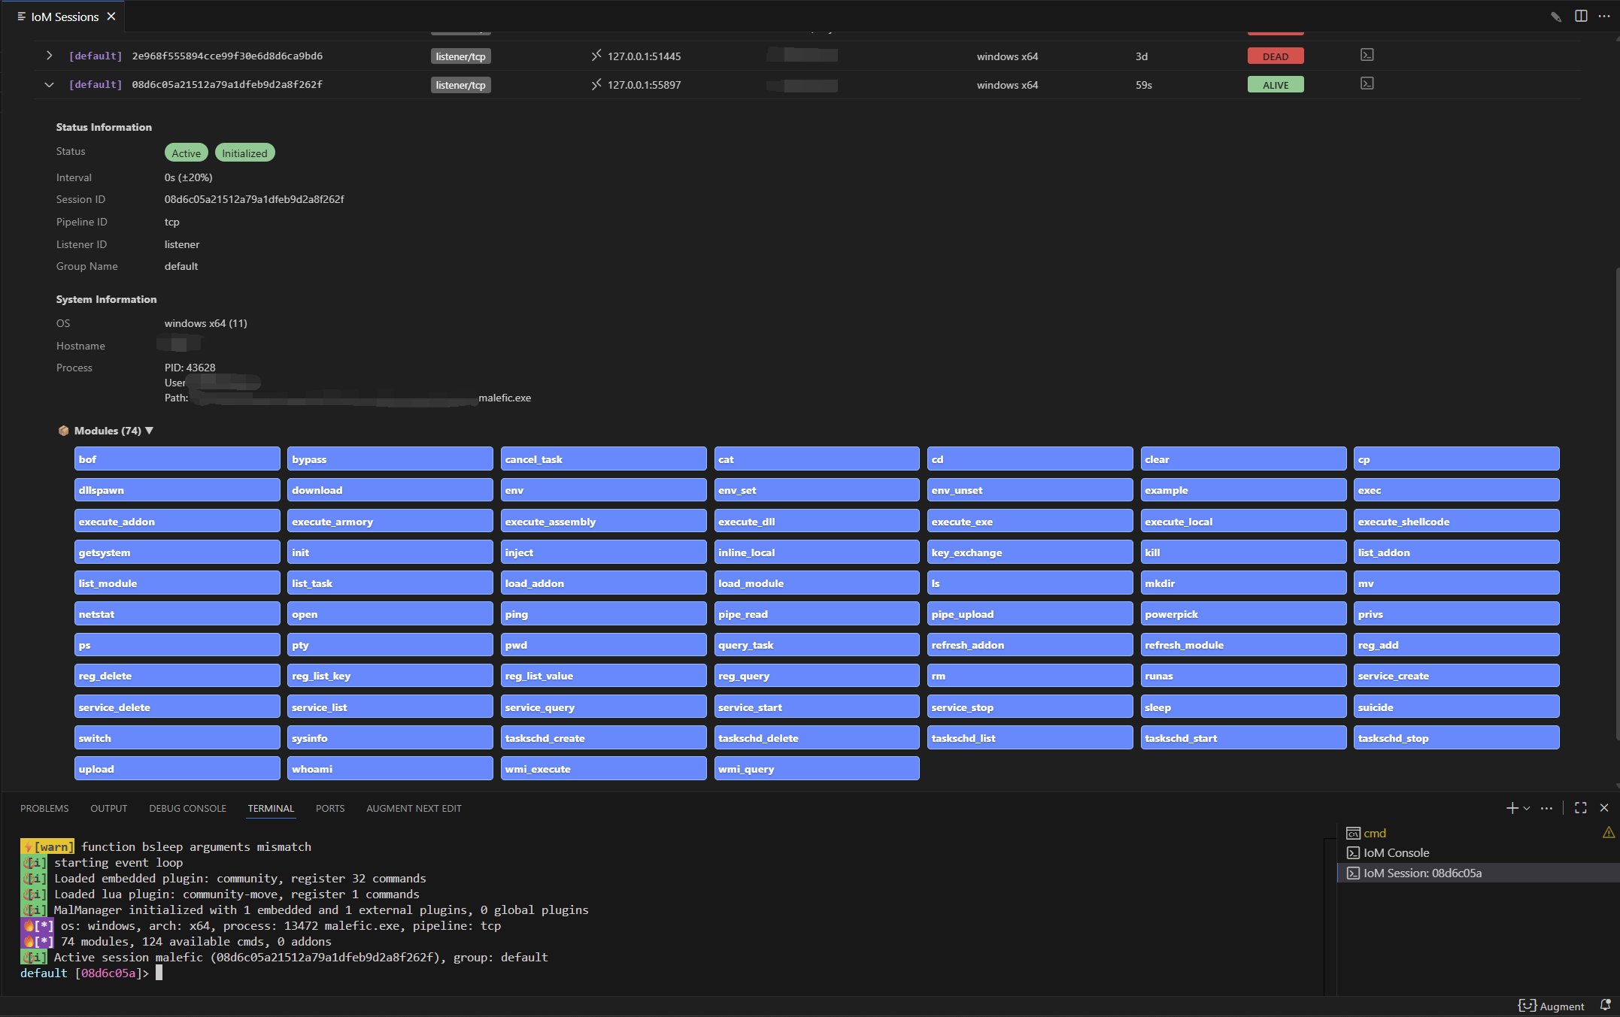Viewport: 1620px width, 1017px height.
Task: Click the connection icon beside 127.0.0.1:51445
Action: click(x=596, y=56)
